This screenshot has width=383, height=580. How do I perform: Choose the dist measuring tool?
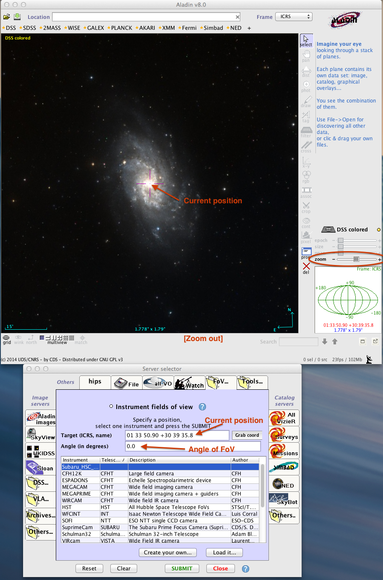306,71
